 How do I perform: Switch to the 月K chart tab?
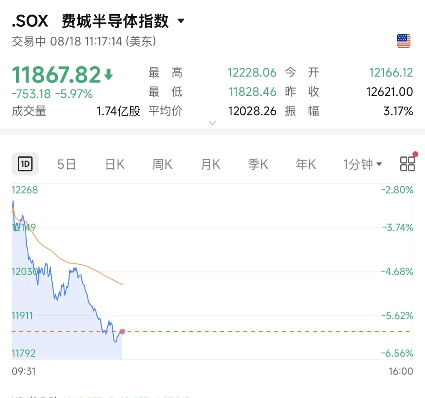coord(210,164)
